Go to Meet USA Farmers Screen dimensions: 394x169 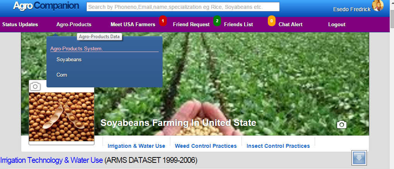(133, 25)
